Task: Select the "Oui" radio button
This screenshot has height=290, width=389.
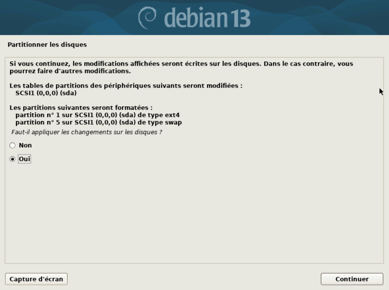Action: [13, 159]
